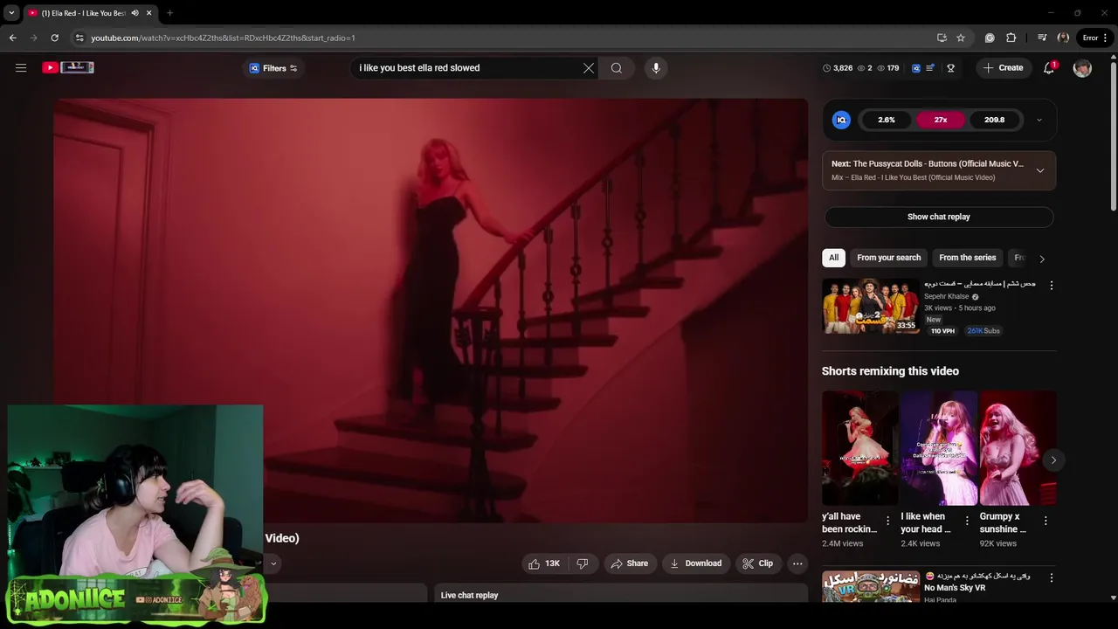The height and width of the screenshot is (629, 1118).
Task: Go back in the browser
Action: (12, 38)
